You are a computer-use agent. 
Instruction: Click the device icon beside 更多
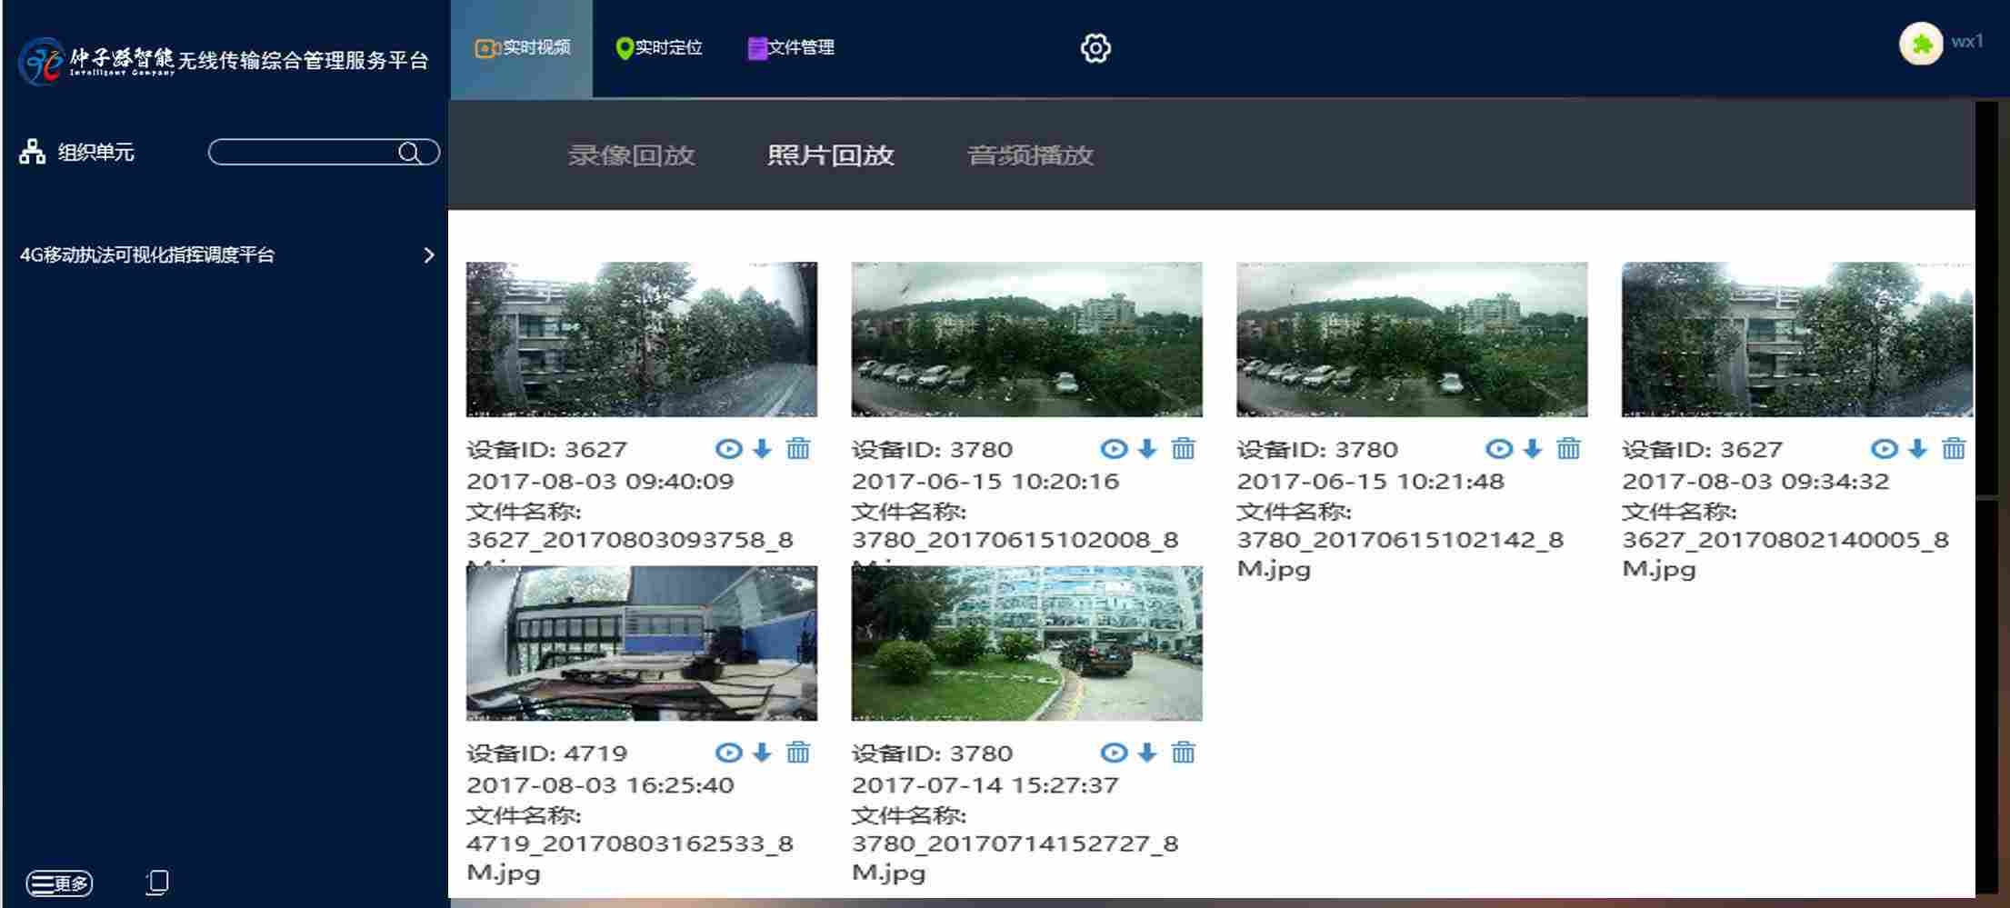point(157,882)
